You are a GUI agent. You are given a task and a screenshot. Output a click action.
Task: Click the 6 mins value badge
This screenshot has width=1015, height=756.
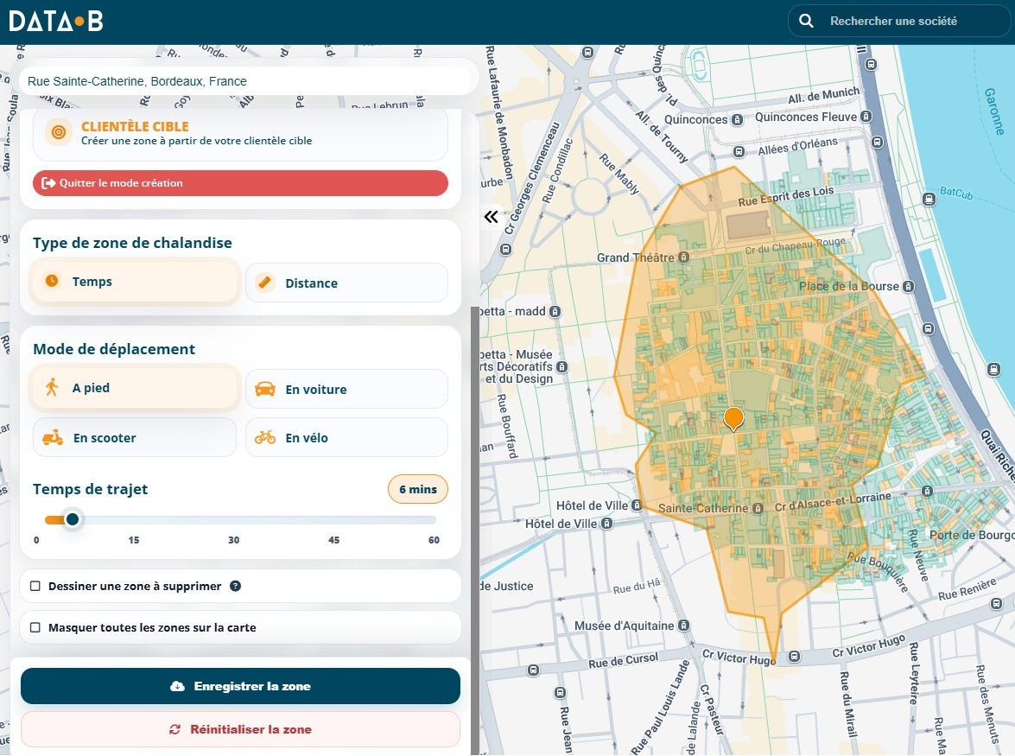(x=417, y=489)
